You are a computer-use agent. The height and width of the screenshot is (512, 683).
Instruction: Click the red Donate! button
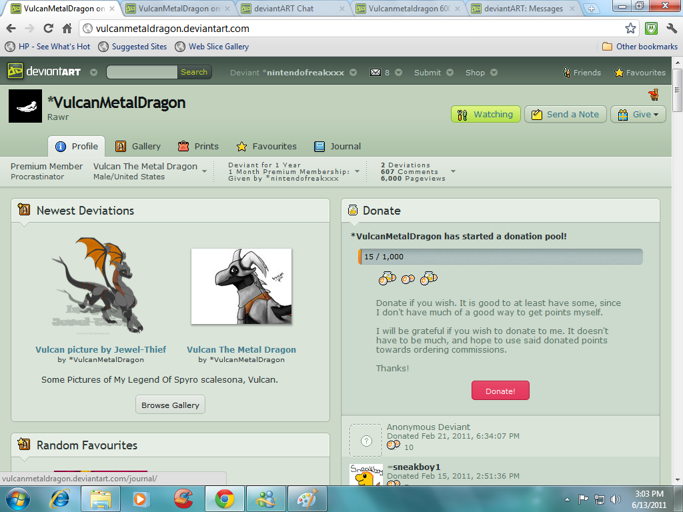500,391
